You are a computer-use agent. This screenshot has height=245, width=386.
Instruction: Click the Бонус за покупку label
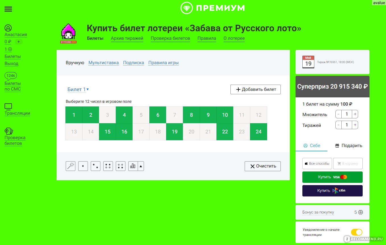point(318,212)
